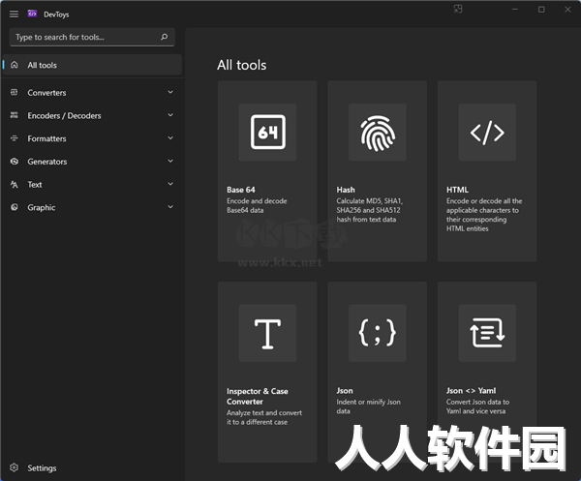Open the Base 64 tool icon

coord(267,133)
